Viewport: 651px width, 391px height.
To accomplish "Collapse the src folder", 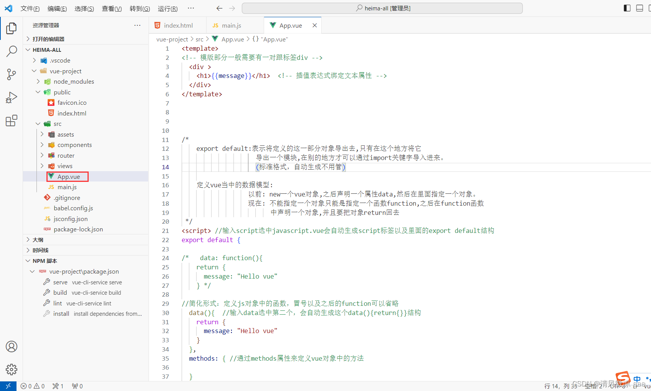I will (x=58, y=124).
